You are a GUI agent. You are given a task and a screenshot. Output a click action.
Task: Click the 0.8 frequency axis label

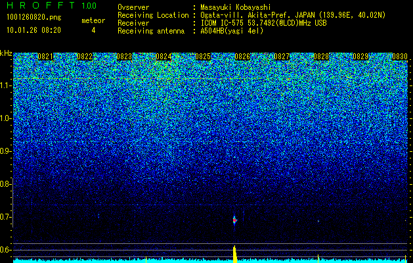5,184
